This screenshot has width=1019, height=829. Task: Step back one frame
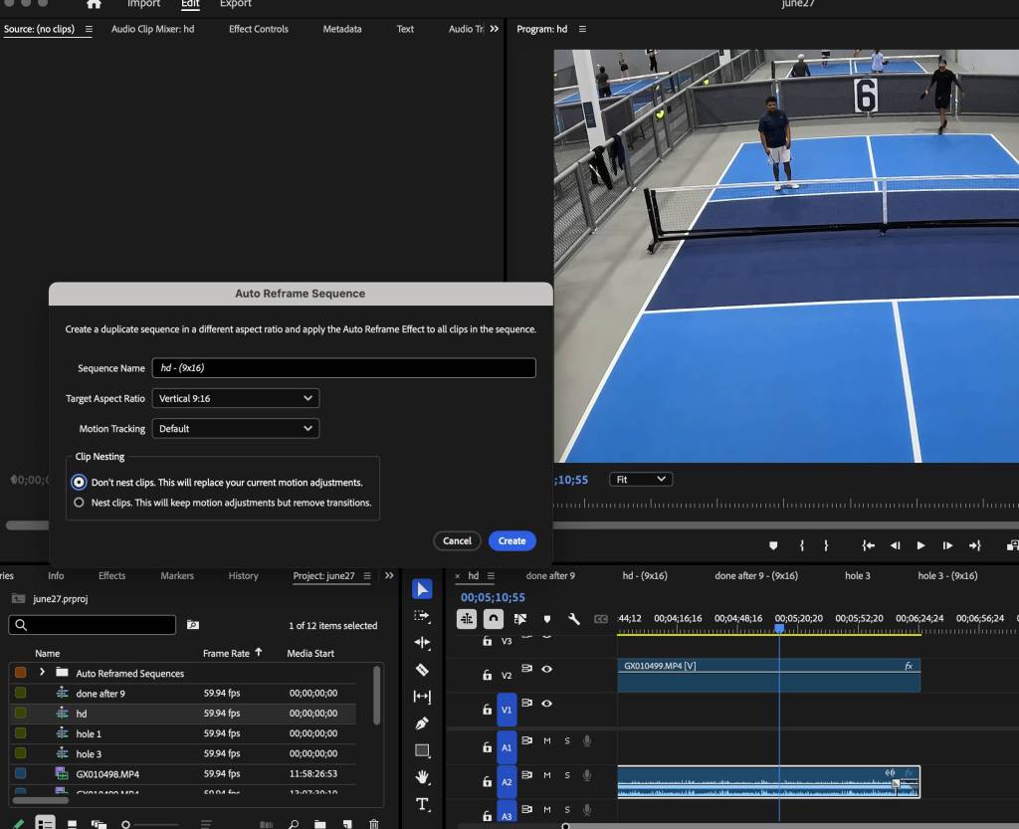895,545
